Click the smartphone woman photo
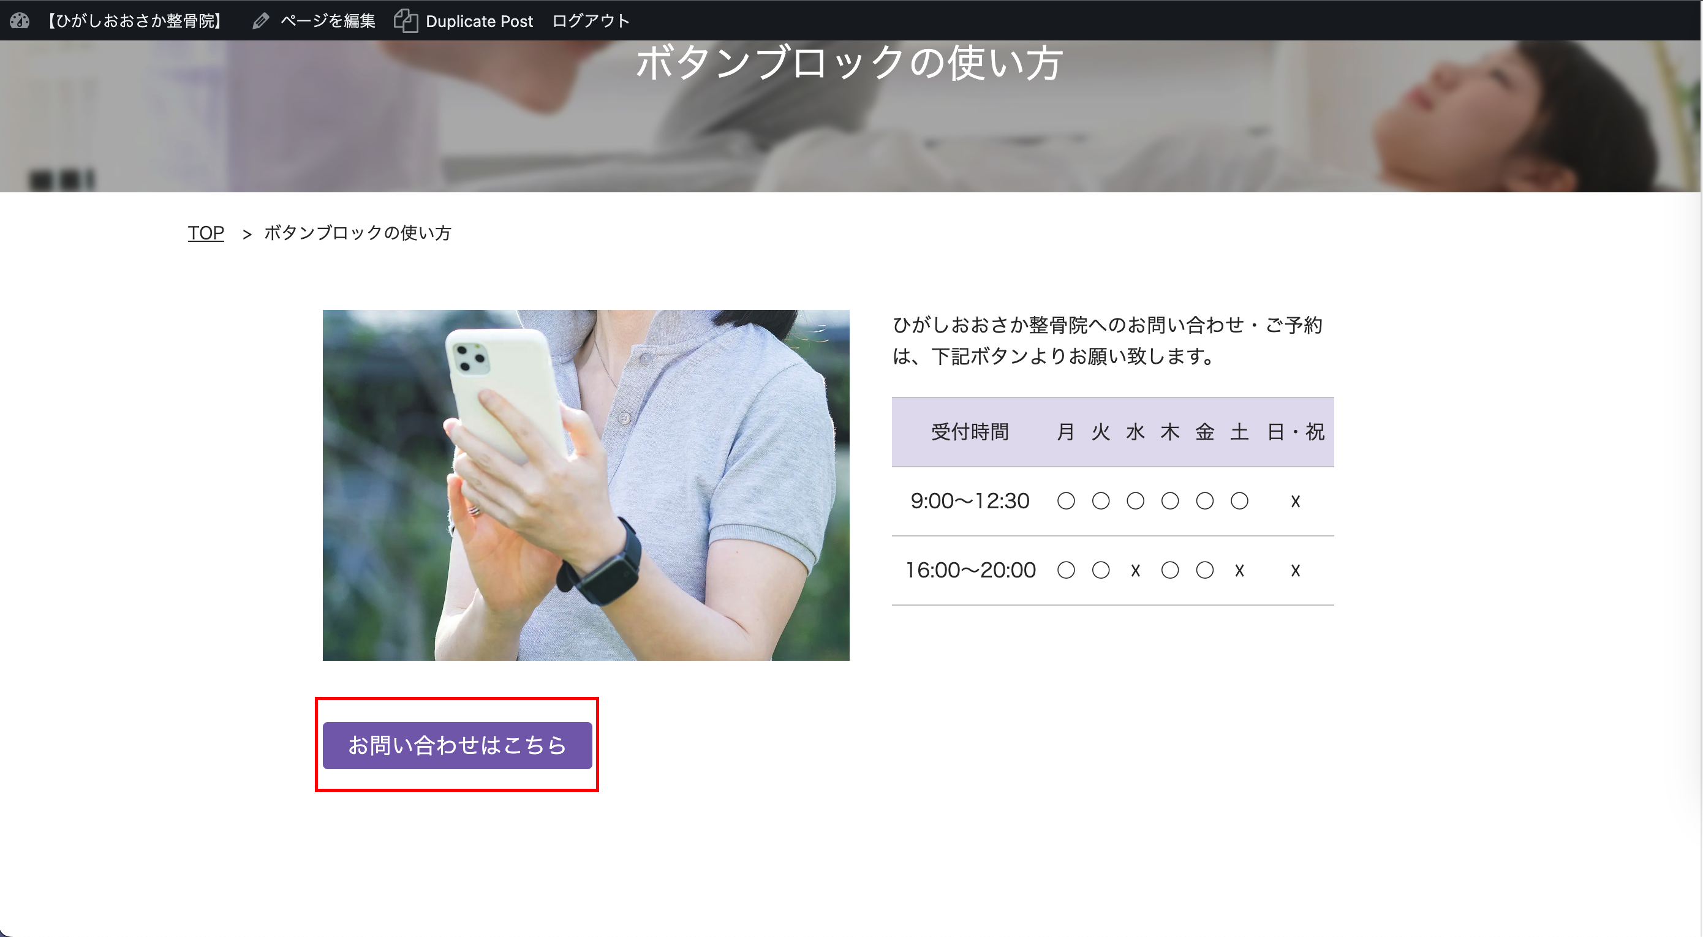1703x937 pixels. [586, 484]
